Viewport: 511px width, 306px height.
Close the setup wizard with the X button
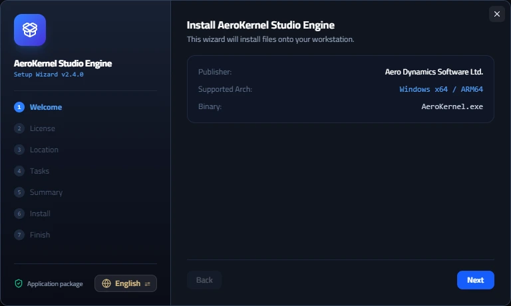click(496, 14)
